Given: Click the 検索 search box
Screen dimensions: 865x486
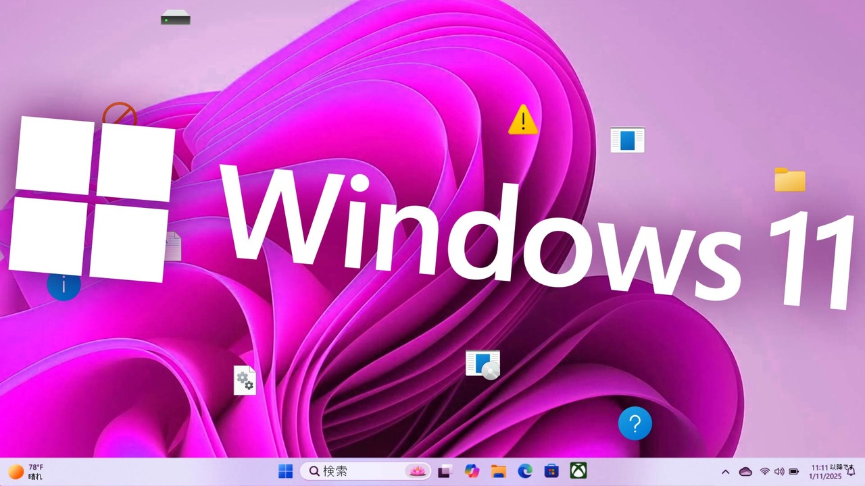Looking at the screenshot, I should click(366, 471).
